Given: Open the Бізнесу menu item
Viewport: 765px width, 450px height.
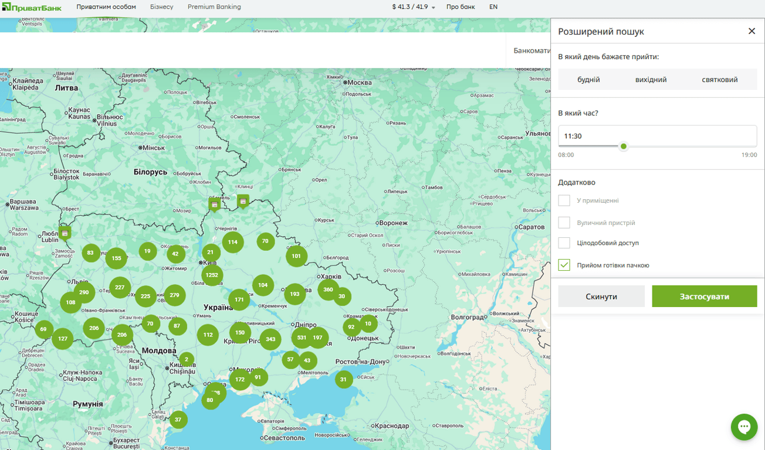Looking at the screenshot, I should click(x=162, y=7).
